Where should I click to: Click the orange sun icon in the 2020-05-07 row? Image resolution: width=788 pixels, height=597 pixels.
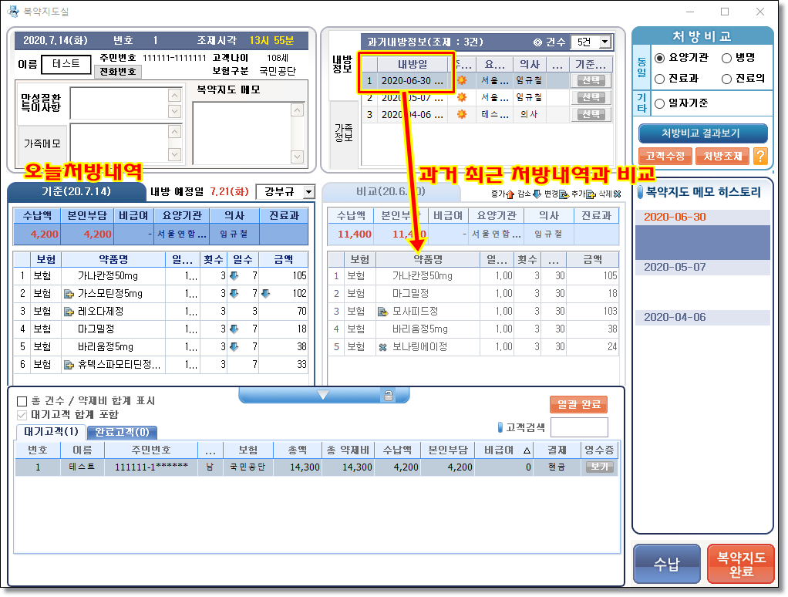point(462,97)
